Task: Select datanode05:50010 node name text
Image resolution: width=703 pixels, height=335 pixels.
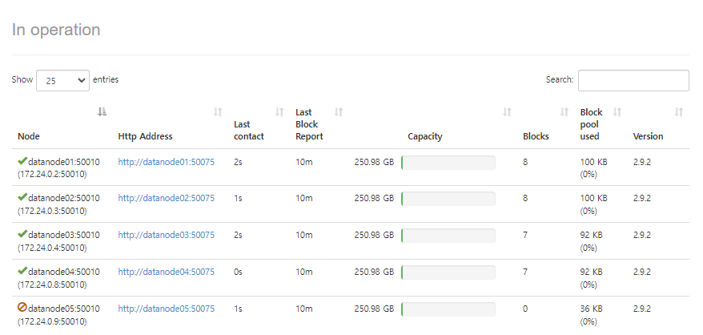Action: pyautogui.click(x=64, y=309)
